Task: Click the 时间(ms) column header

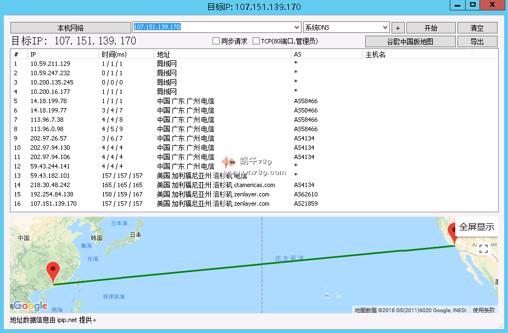Action: point(117,54)
